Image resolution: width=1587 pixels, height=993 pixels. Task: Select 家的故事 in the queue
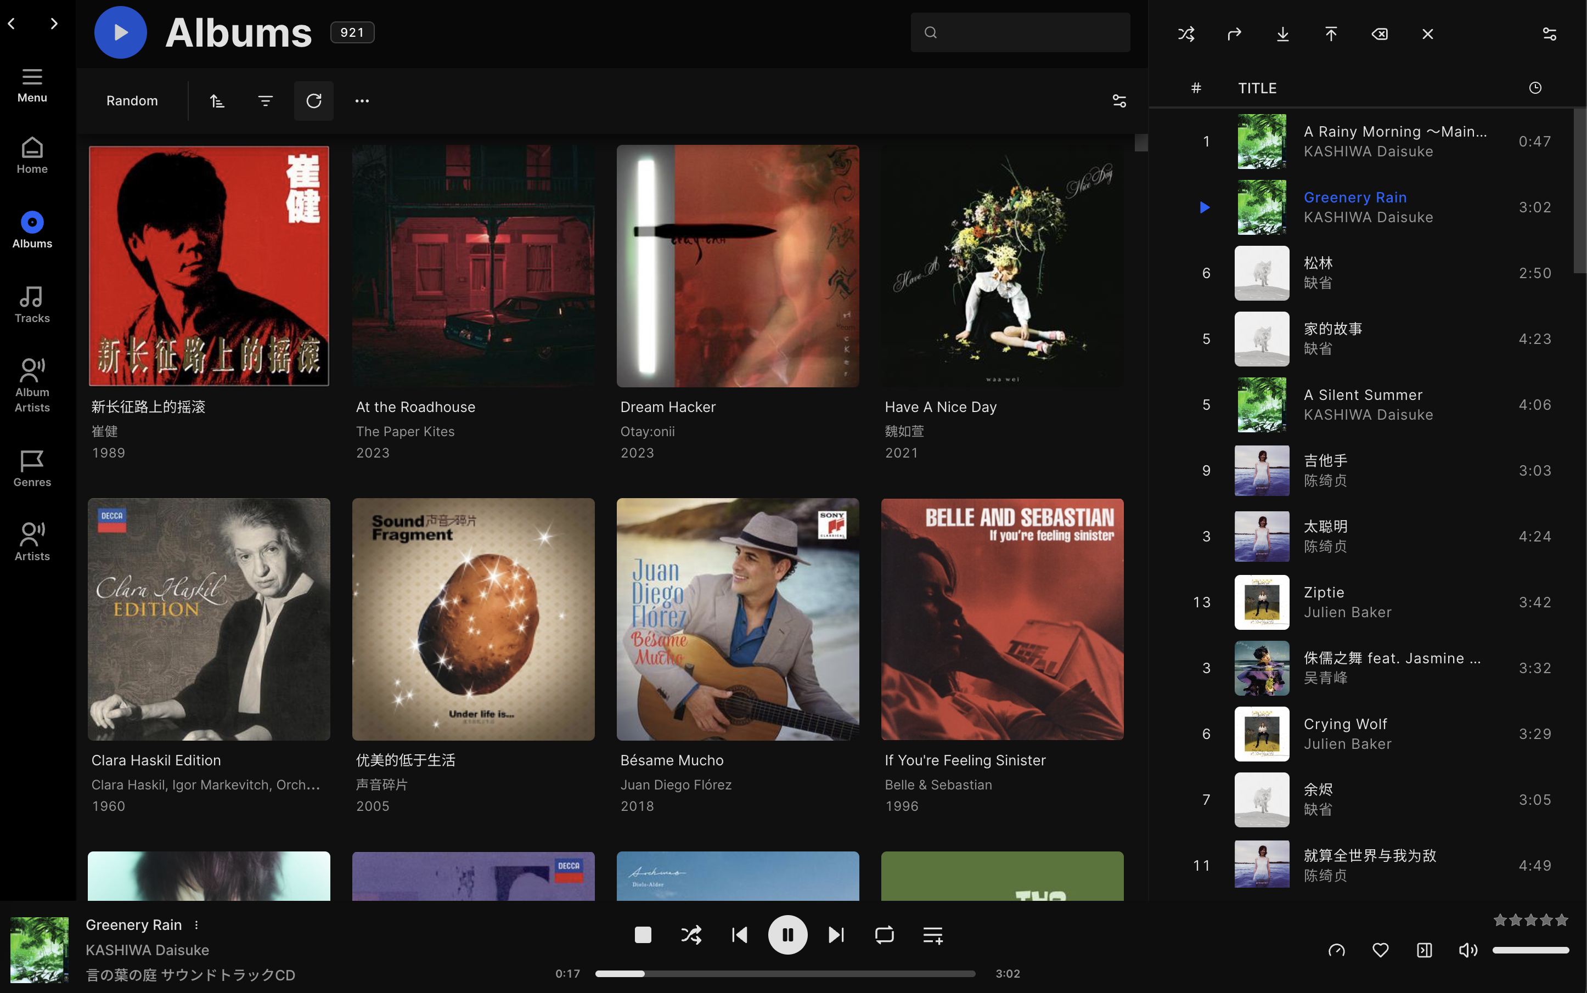click(x=1361, y=339)
